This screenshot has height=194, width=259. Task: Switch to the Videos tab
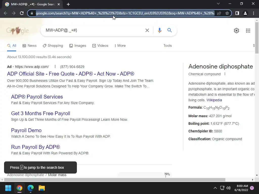tap(100, 46)
